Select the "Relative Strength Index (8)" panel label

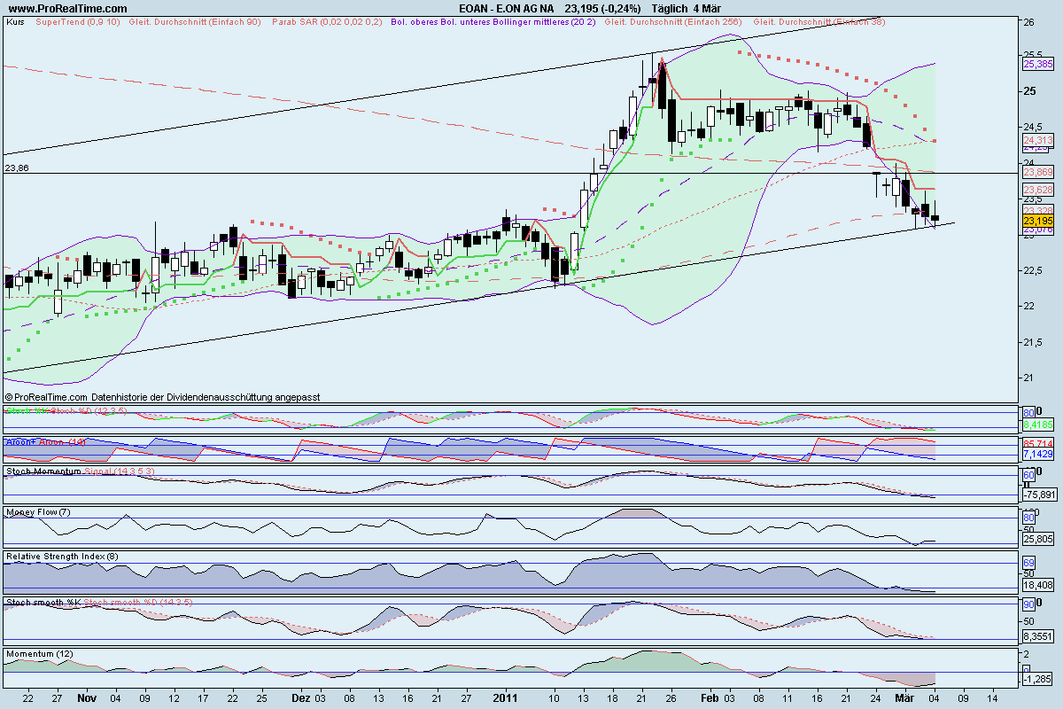pos(62,556)
